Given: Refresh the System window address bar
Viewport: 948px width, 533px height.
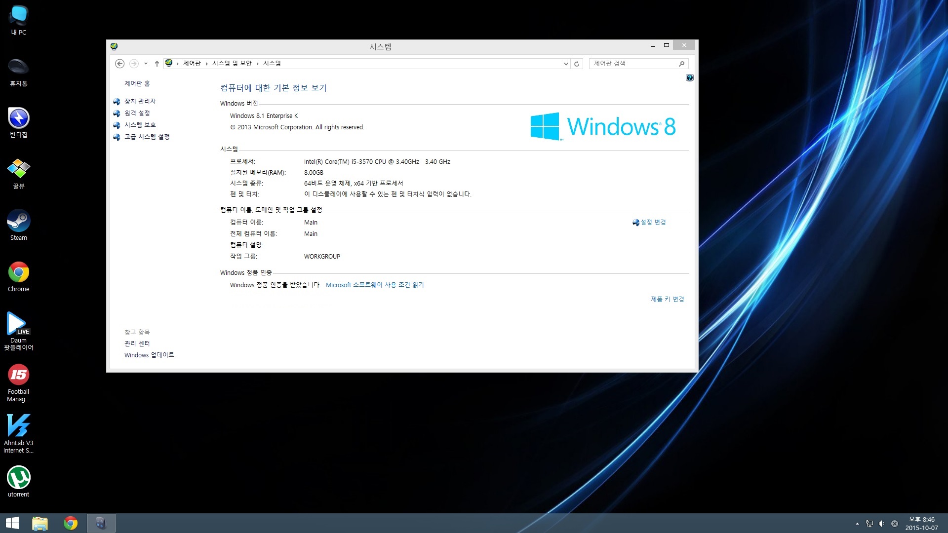Looking at the screenshot, I should [x=577, y=64].
